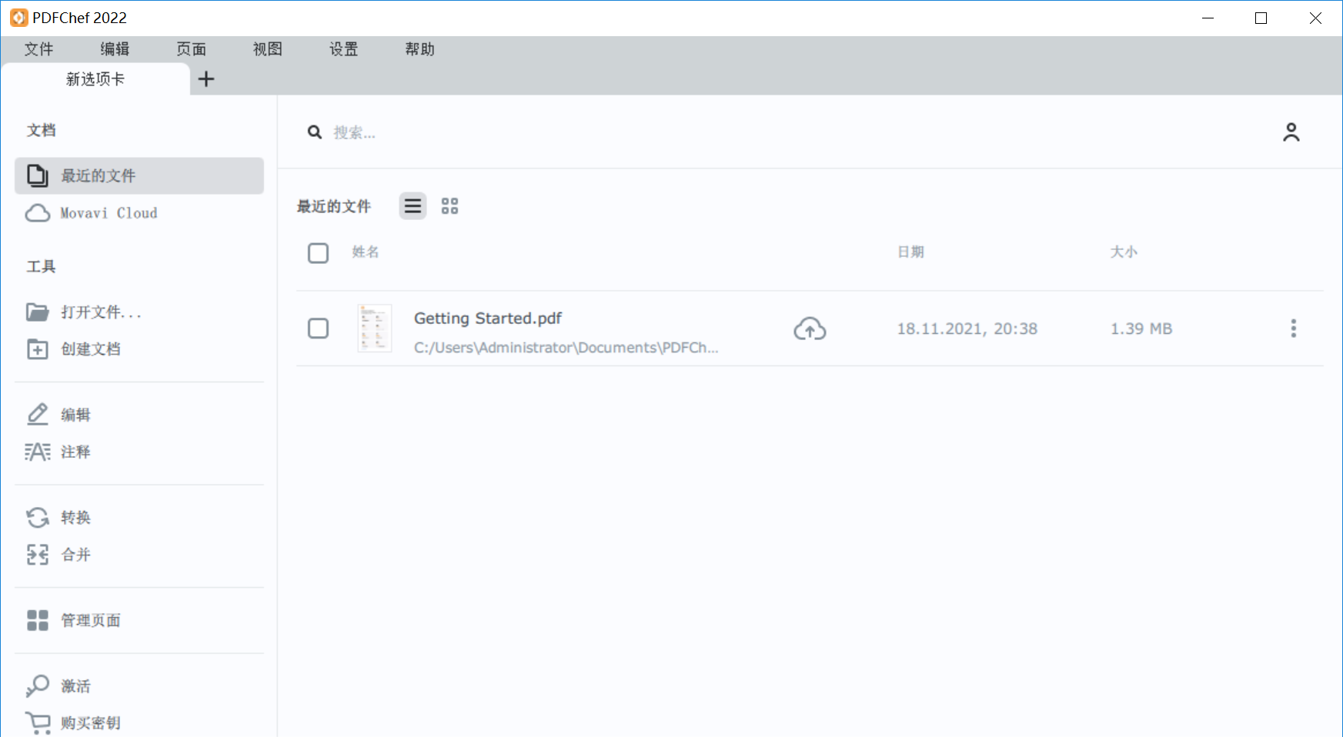Open 管理页面 page manager
Image resolution: width=1343 pixels, height=737 pixels.
click(74, 620)
